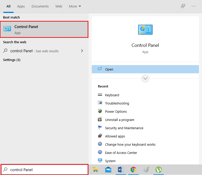Switch to the Apps tab

coord(21,6)
